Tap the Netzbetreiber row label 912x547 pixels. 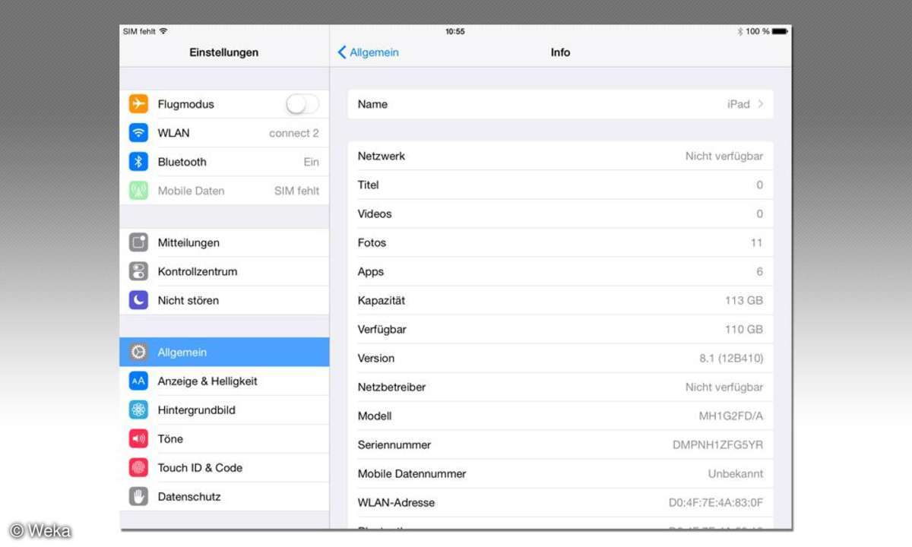(x=391, y=387)
